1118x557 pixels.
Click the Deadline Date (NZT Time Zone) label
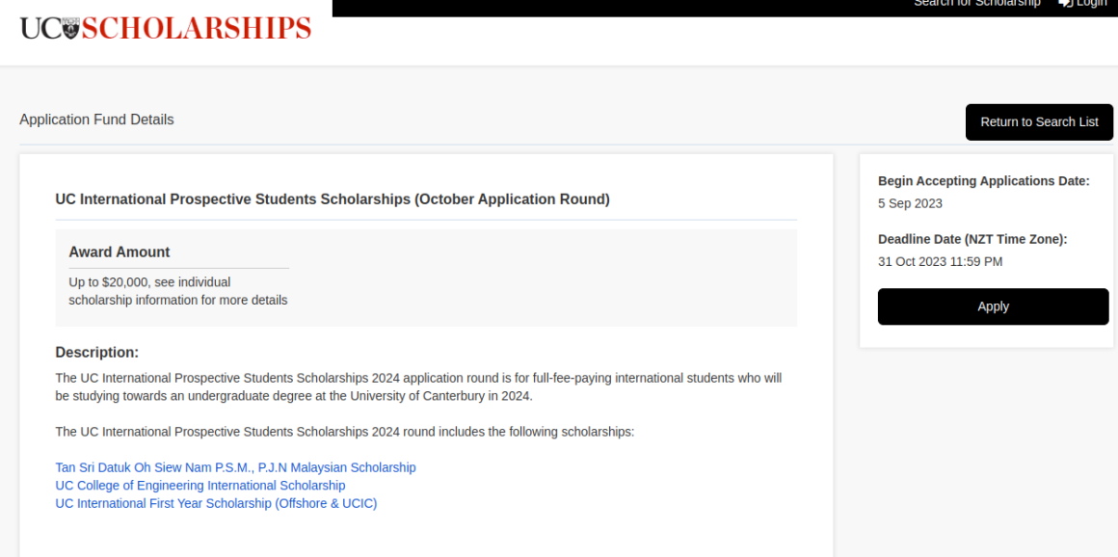pos(972,239)
